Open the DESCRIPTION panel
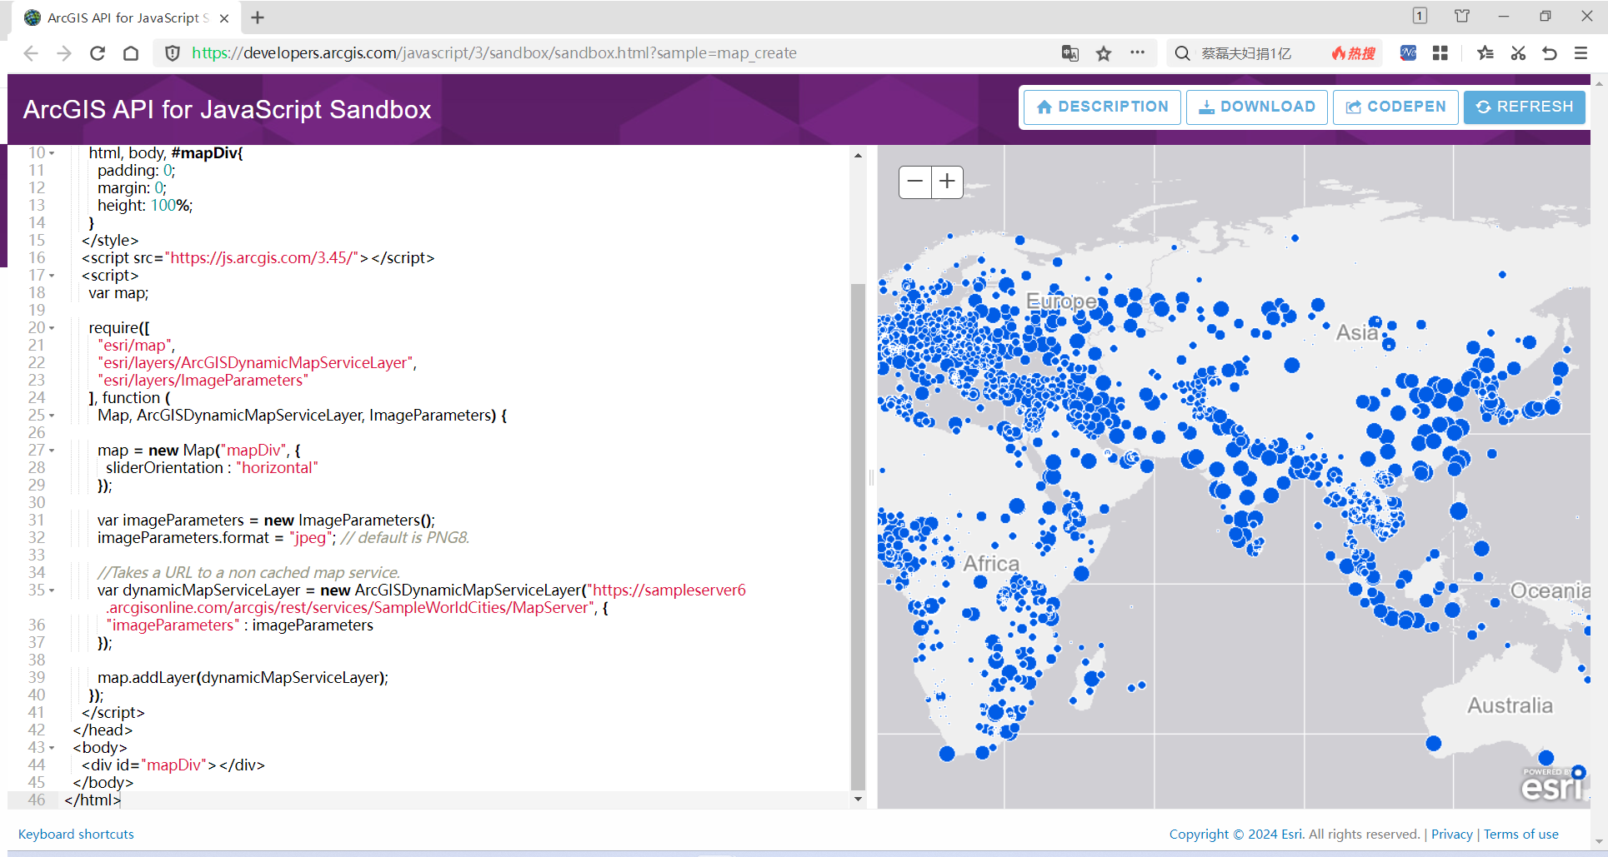This screenshot has height=857, width=1608. (1102, 107)
